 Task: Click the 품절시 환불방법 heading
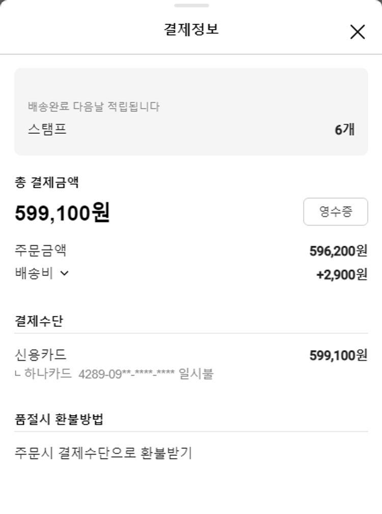pos(59,420)
